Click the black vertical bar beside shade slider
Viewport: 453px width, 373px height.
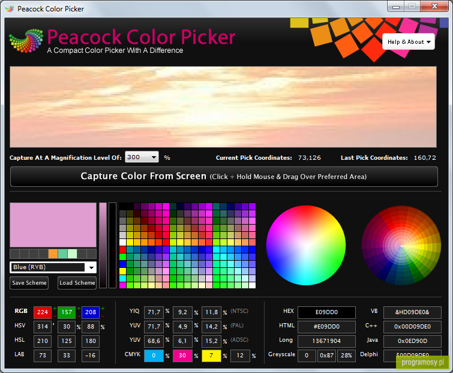tap(112, 245)
